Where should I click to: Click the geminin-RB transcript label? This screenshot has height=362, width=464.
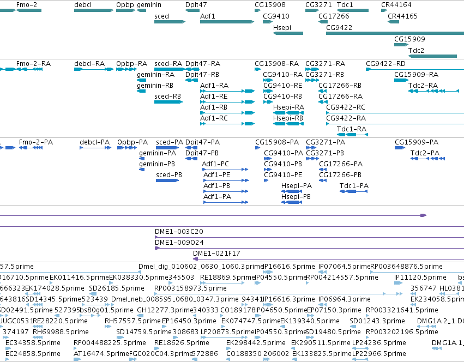coord(155,86)
